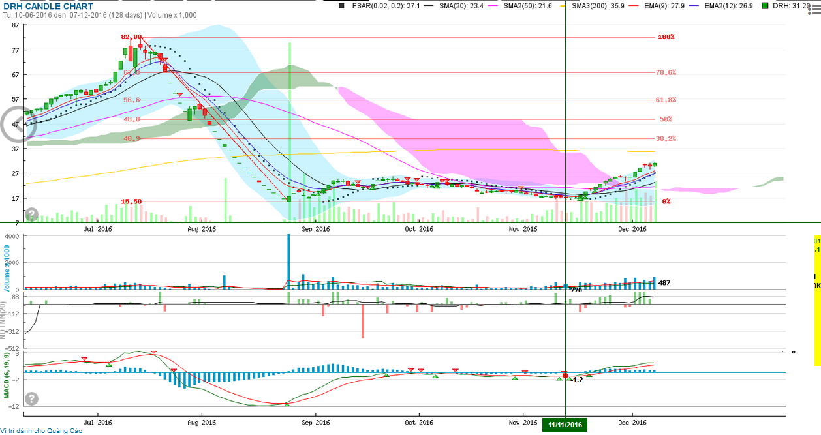Viewport: 821px width, 435px height.
Task: Click the 487 volume value label
Action: click(x=664, y=283)
